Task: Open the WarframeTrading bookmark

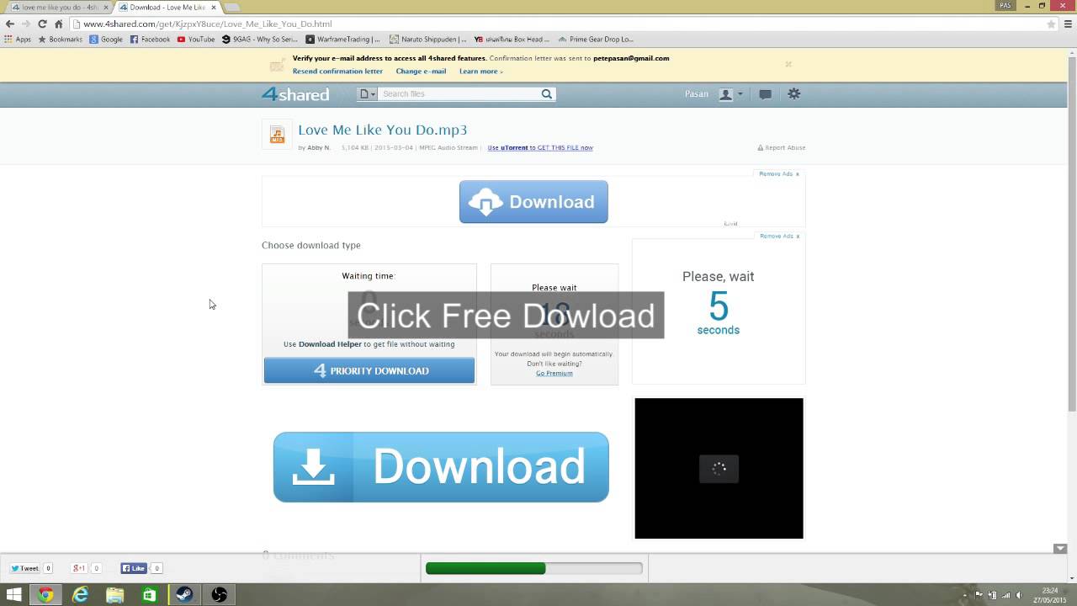Action: 343,39
